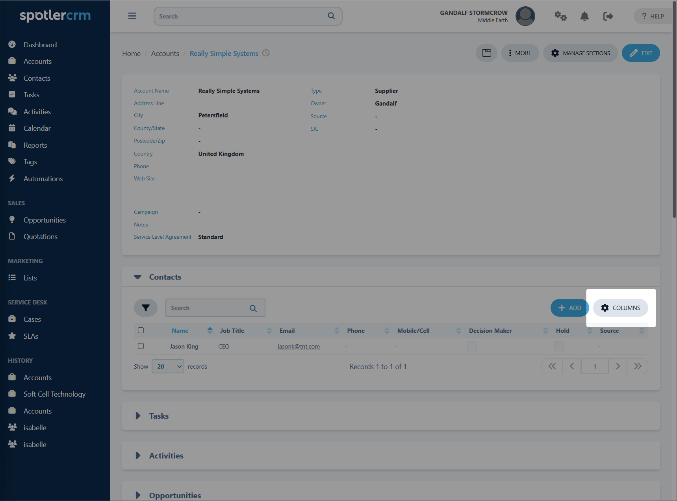Tick the select-all contacts header checkbox
Viewport: 677px width, 501px height.
click(x=141, y=330)
